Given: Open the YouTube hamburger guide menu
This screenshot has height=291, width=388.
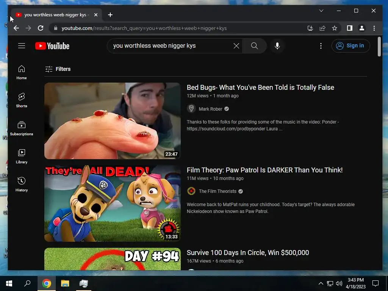Looking at the screenshot, I should pos(22,46).
